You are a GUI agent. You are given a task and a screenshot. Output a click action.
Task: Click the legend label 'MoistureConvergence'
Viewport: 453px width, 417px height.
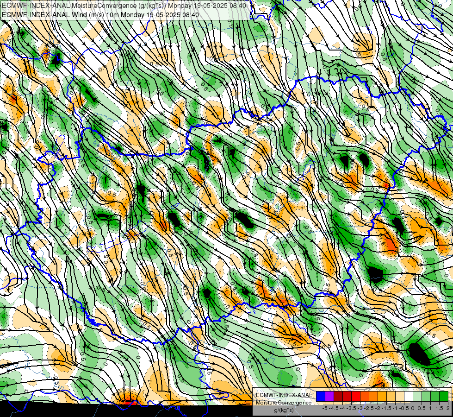(284, 403)
